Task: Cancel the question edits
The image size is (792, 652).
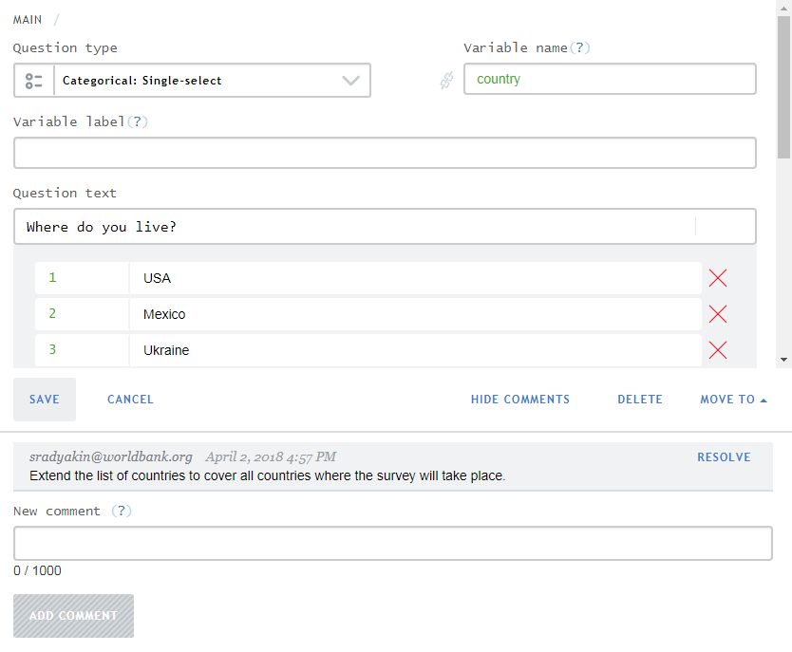Action: (x=130, y=400)
